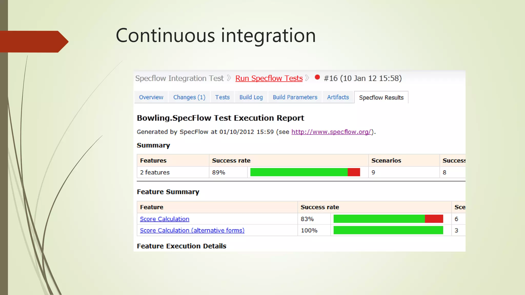Click the "83%" success rate value
The width and height of the screenshot is (525, 295).
(x=307, y=219)
